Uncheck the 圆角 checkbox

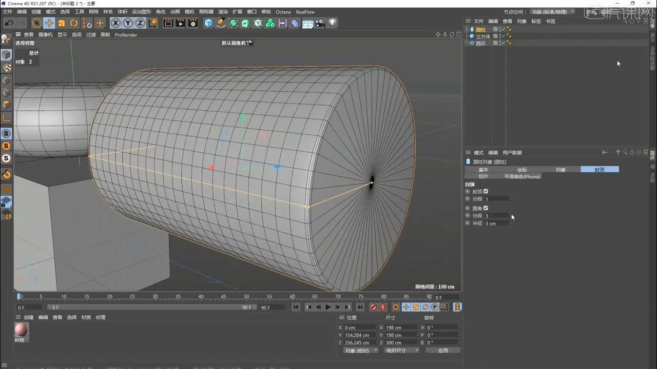point(486,208)
